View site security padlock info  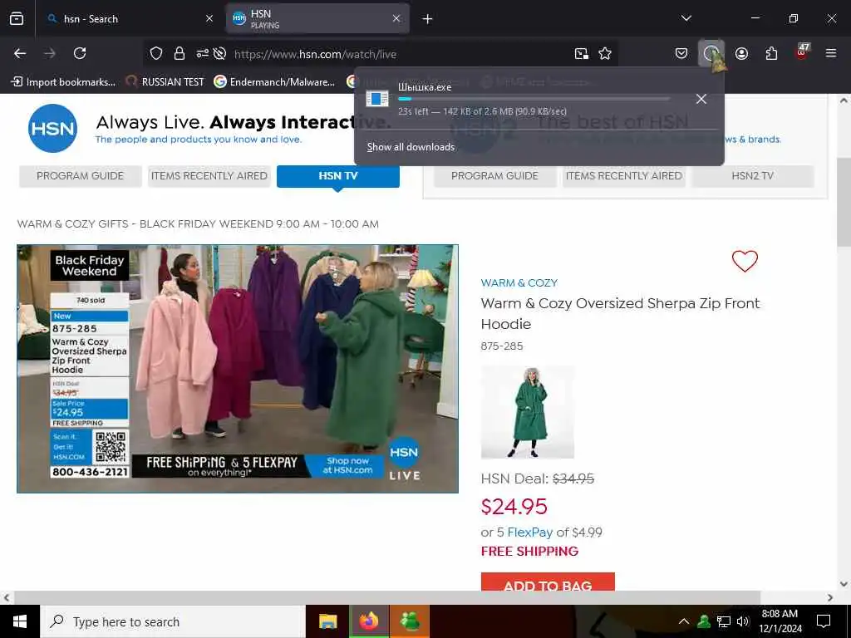click(x=180, y=53)
